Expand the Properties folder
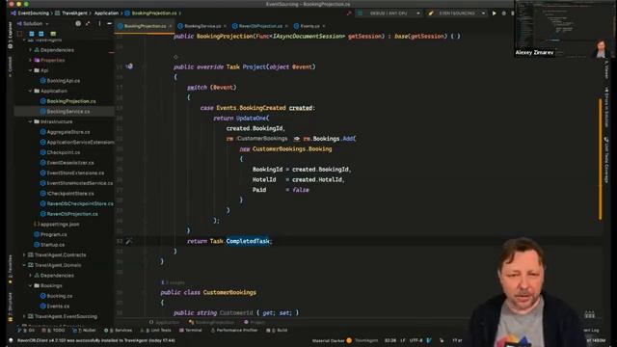The image size is (617, 347). tap(30, 60)
